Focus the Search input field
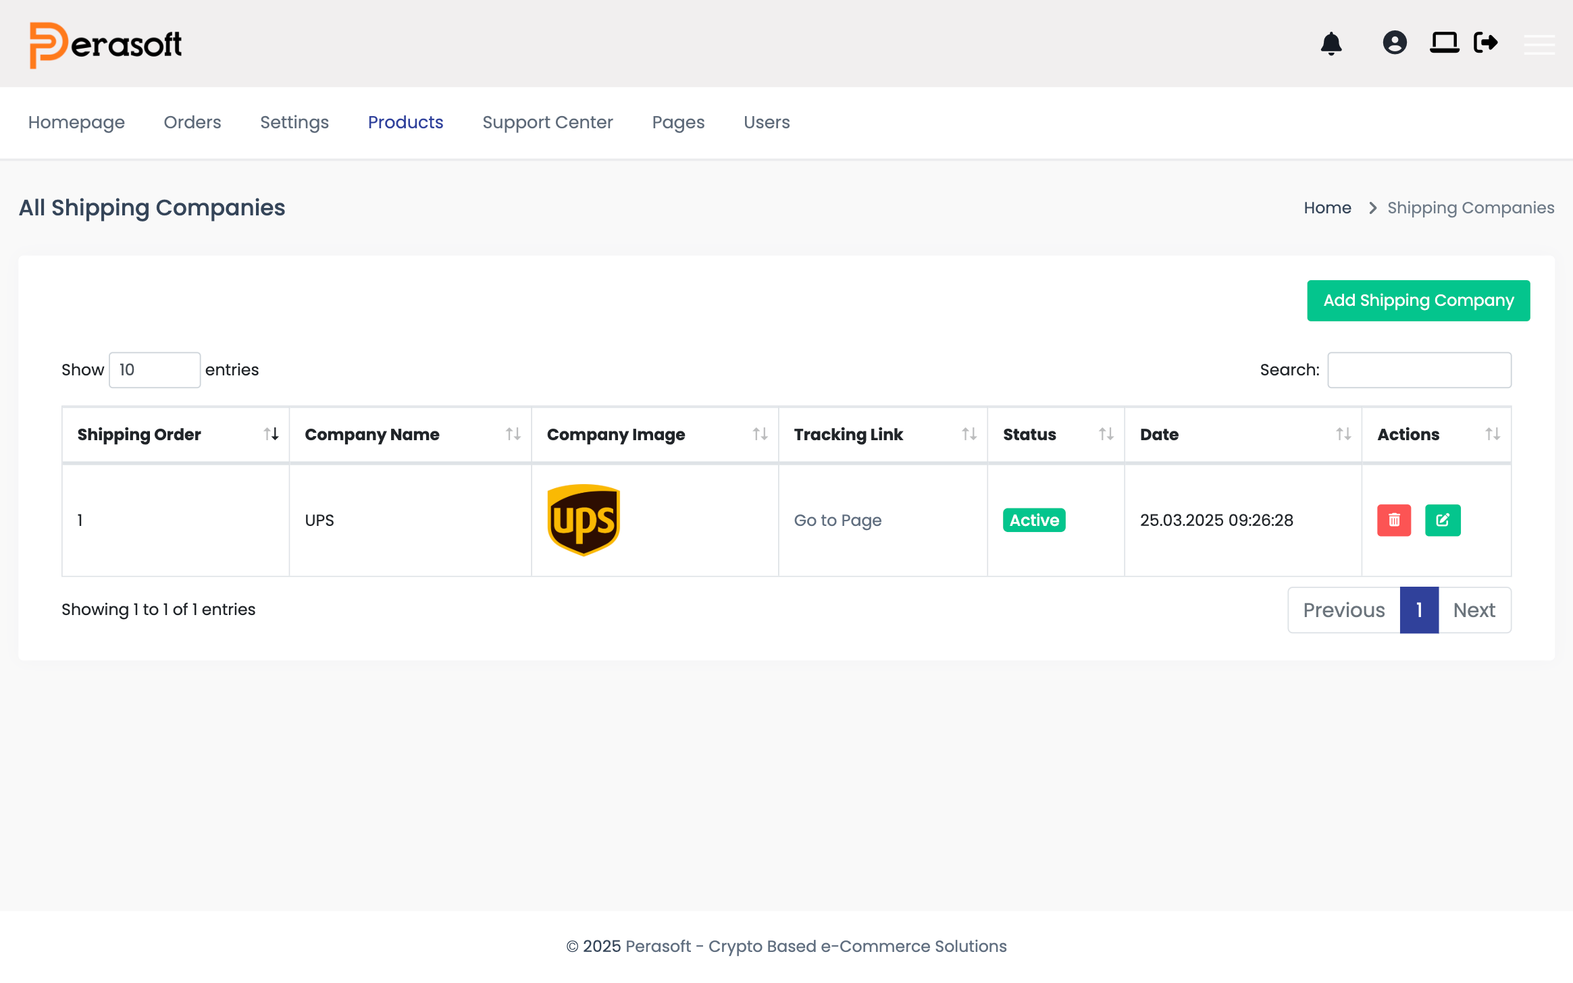This screenshot has width=1573, height=983. pyautogui.click(x=1419, y=370)
